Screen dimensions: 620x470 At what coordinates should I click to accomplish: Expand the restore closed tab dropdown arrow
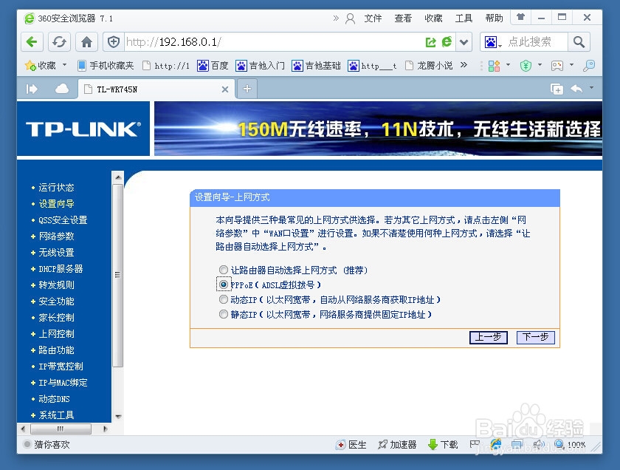591,87
